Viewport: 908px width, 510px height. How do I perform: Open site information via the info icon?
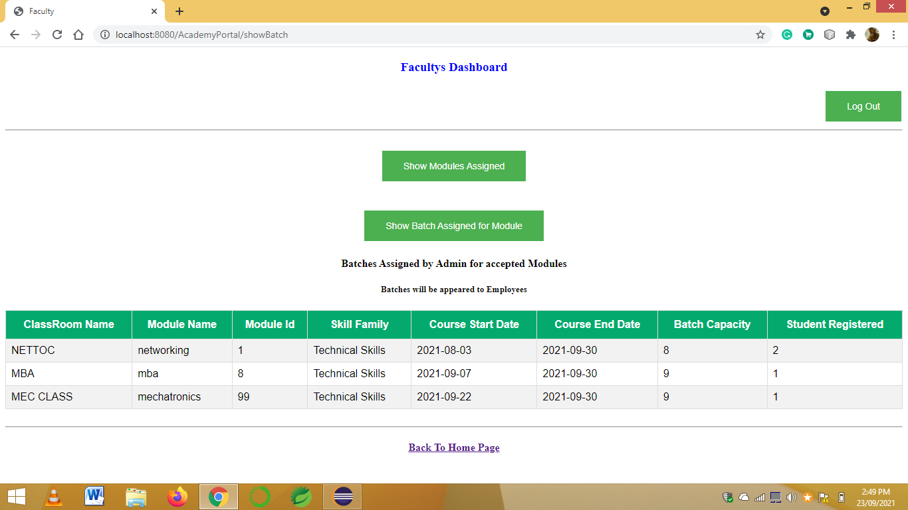105,35
